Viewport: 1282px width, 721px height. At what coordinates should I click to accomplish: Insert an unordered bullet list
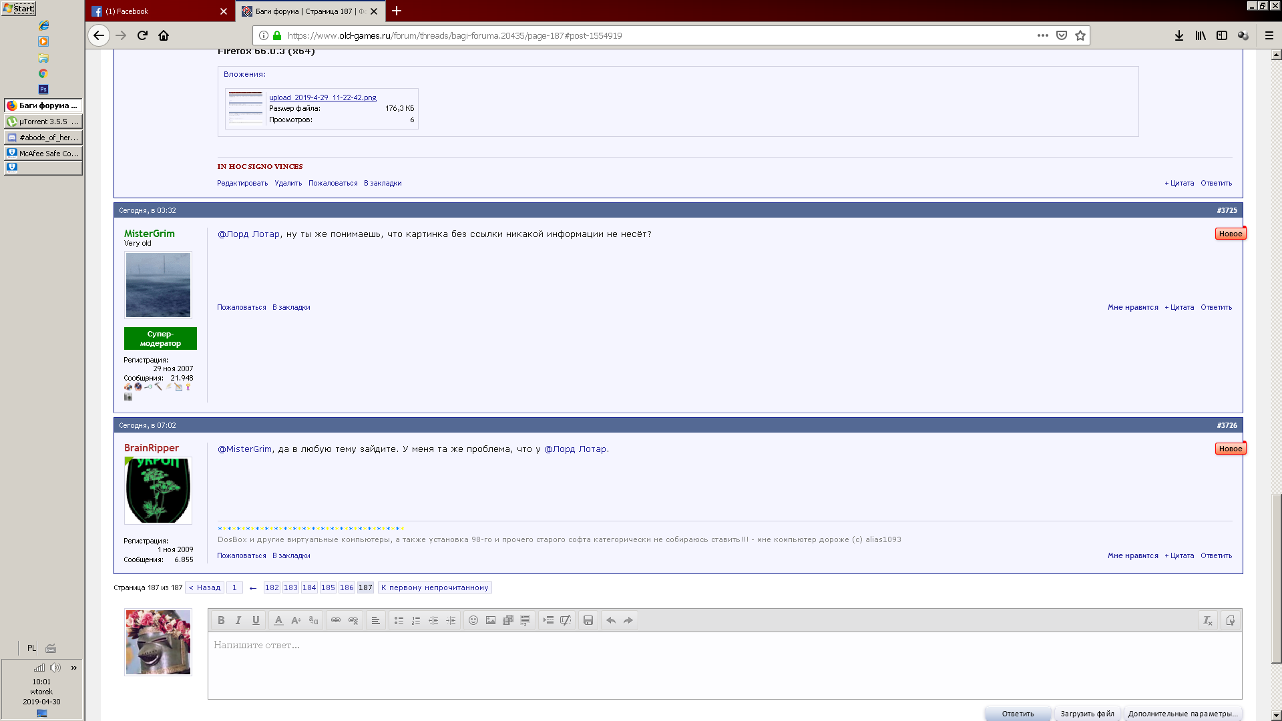(399, 620)
